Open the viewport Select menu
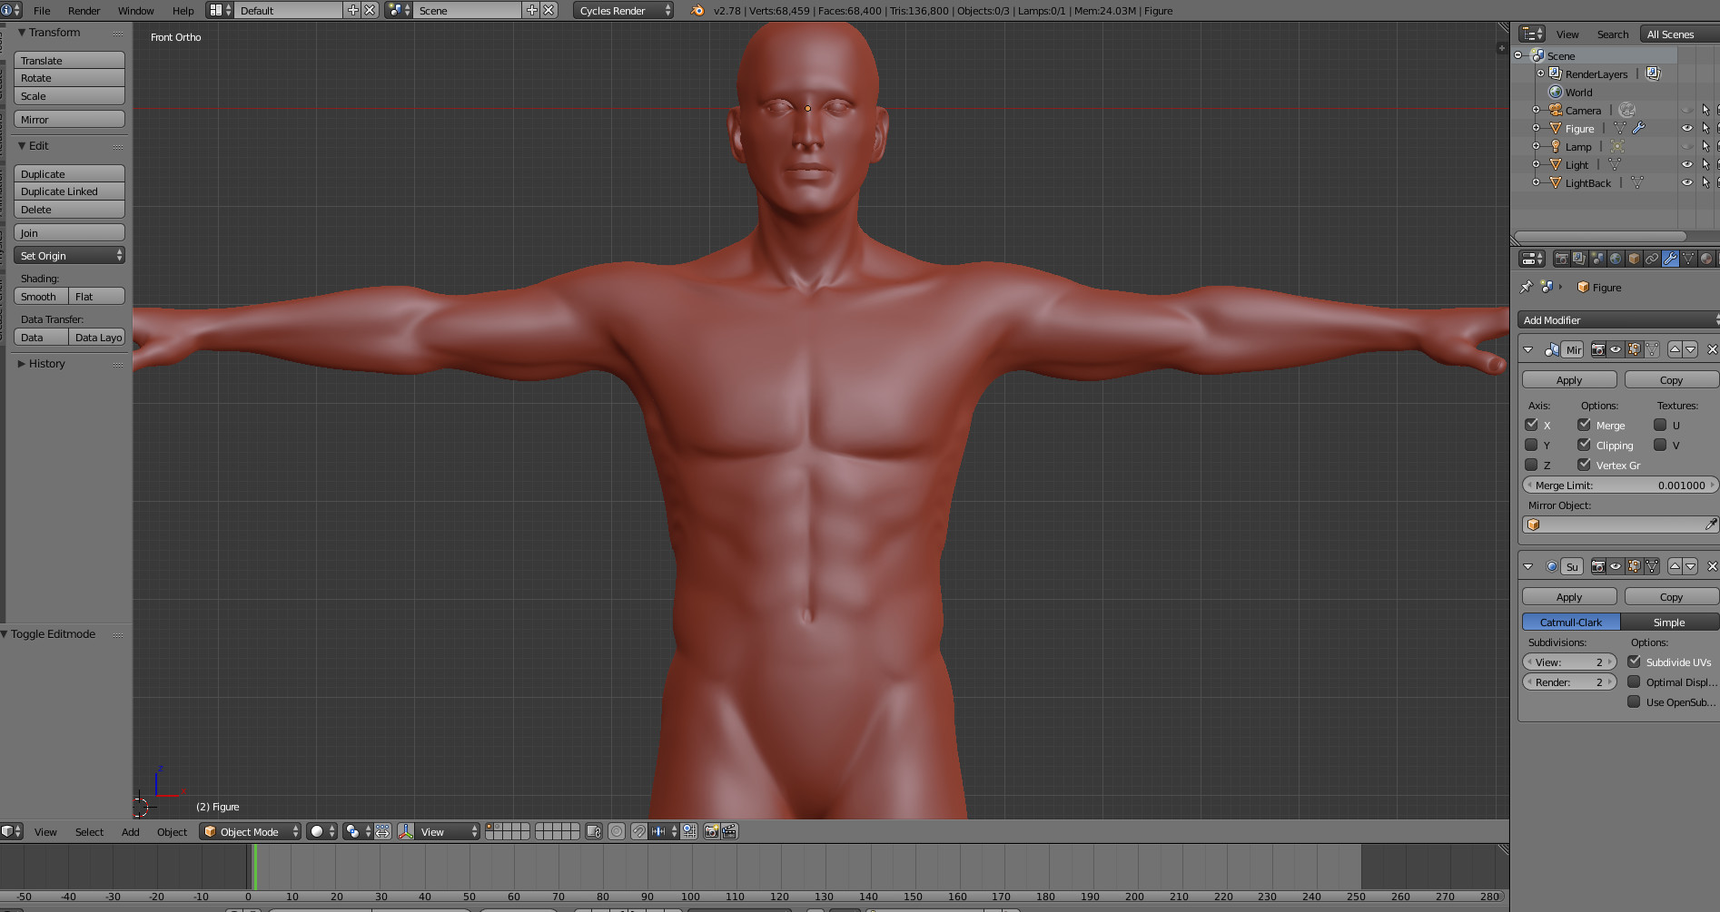Screen dimensions: 1720x912 pos(89,832)
